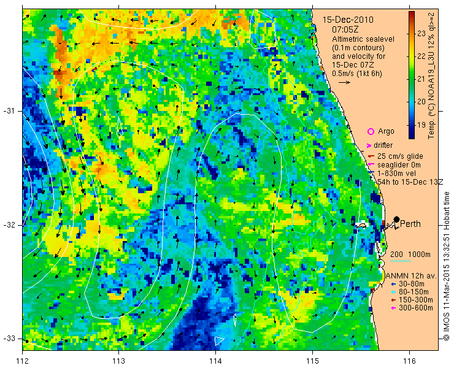The width and height of the screenshot is (454, 368).
Task: Click the '150-300m' depth label
Action: pyautogui.click(x=416, y=301)
